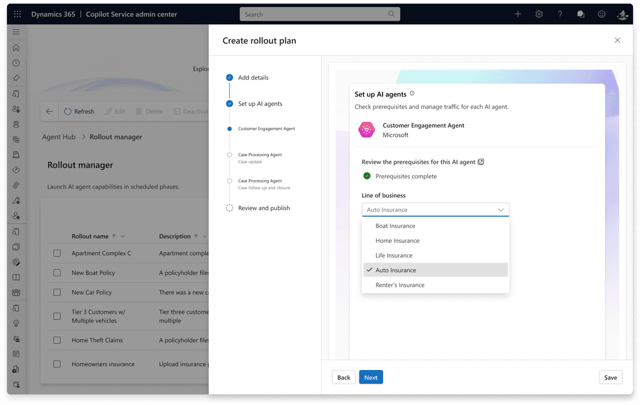The height and width of the screenshot is (405, 640).
Task: Click the back arrow in the command bar
Action: 49,111
